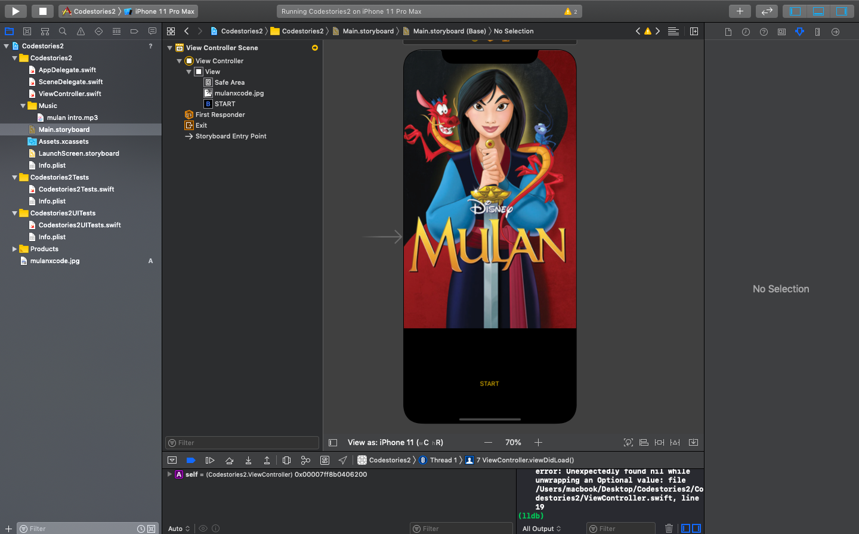859x534 pixels.
Task: Click the Continue program execution debug icon
Action: point(210,460)
